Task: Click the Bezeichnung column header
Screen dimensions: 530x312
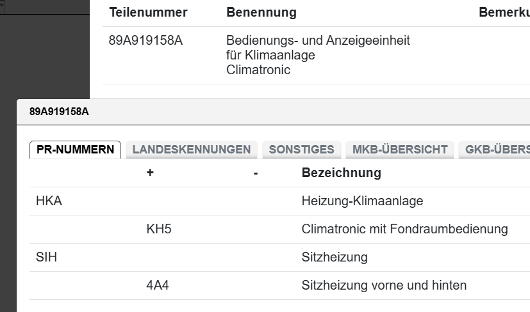Action: [341, 173]
